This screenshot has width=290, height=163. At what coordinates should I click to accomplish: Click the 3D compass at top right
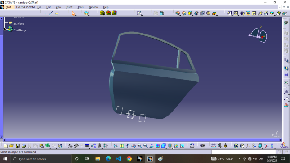pos(258,35)
